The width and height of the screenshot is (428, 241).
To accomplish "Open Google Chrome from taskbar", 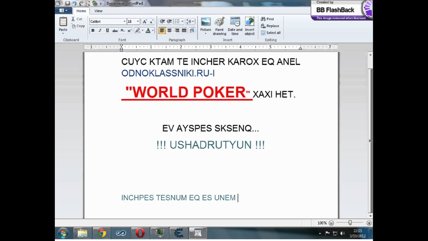I will point(102,233).
